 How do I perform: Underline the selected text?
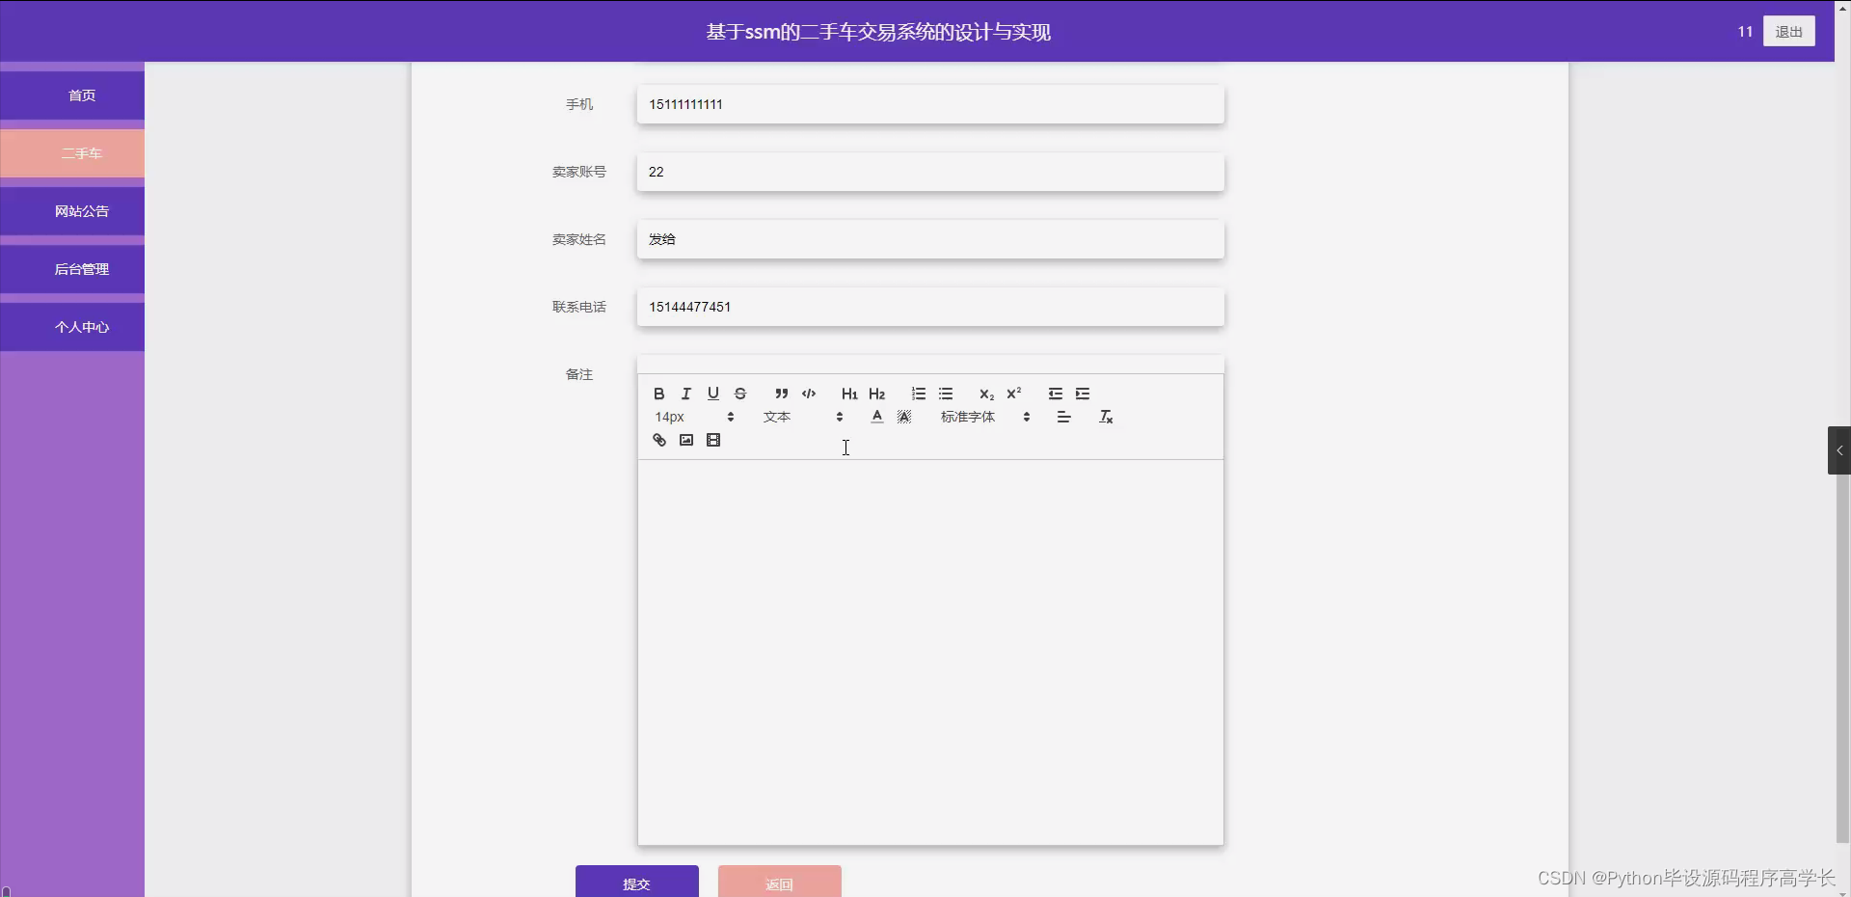712,394
